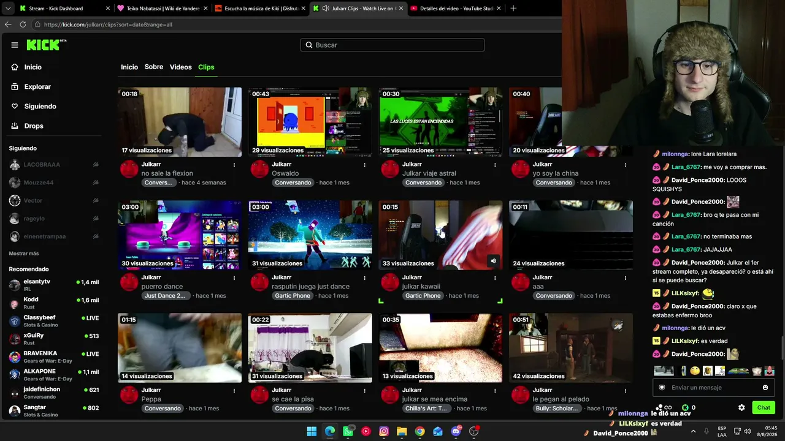Open options menu for clip 'yo soy la china'
The width and height of the screenshot is (785, 441).
coord(626,165)
